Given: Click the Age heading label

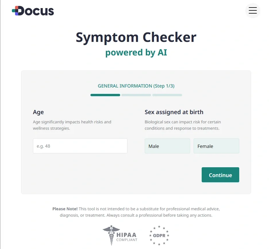Looking at the screenshot, I should tap(38, 112).
